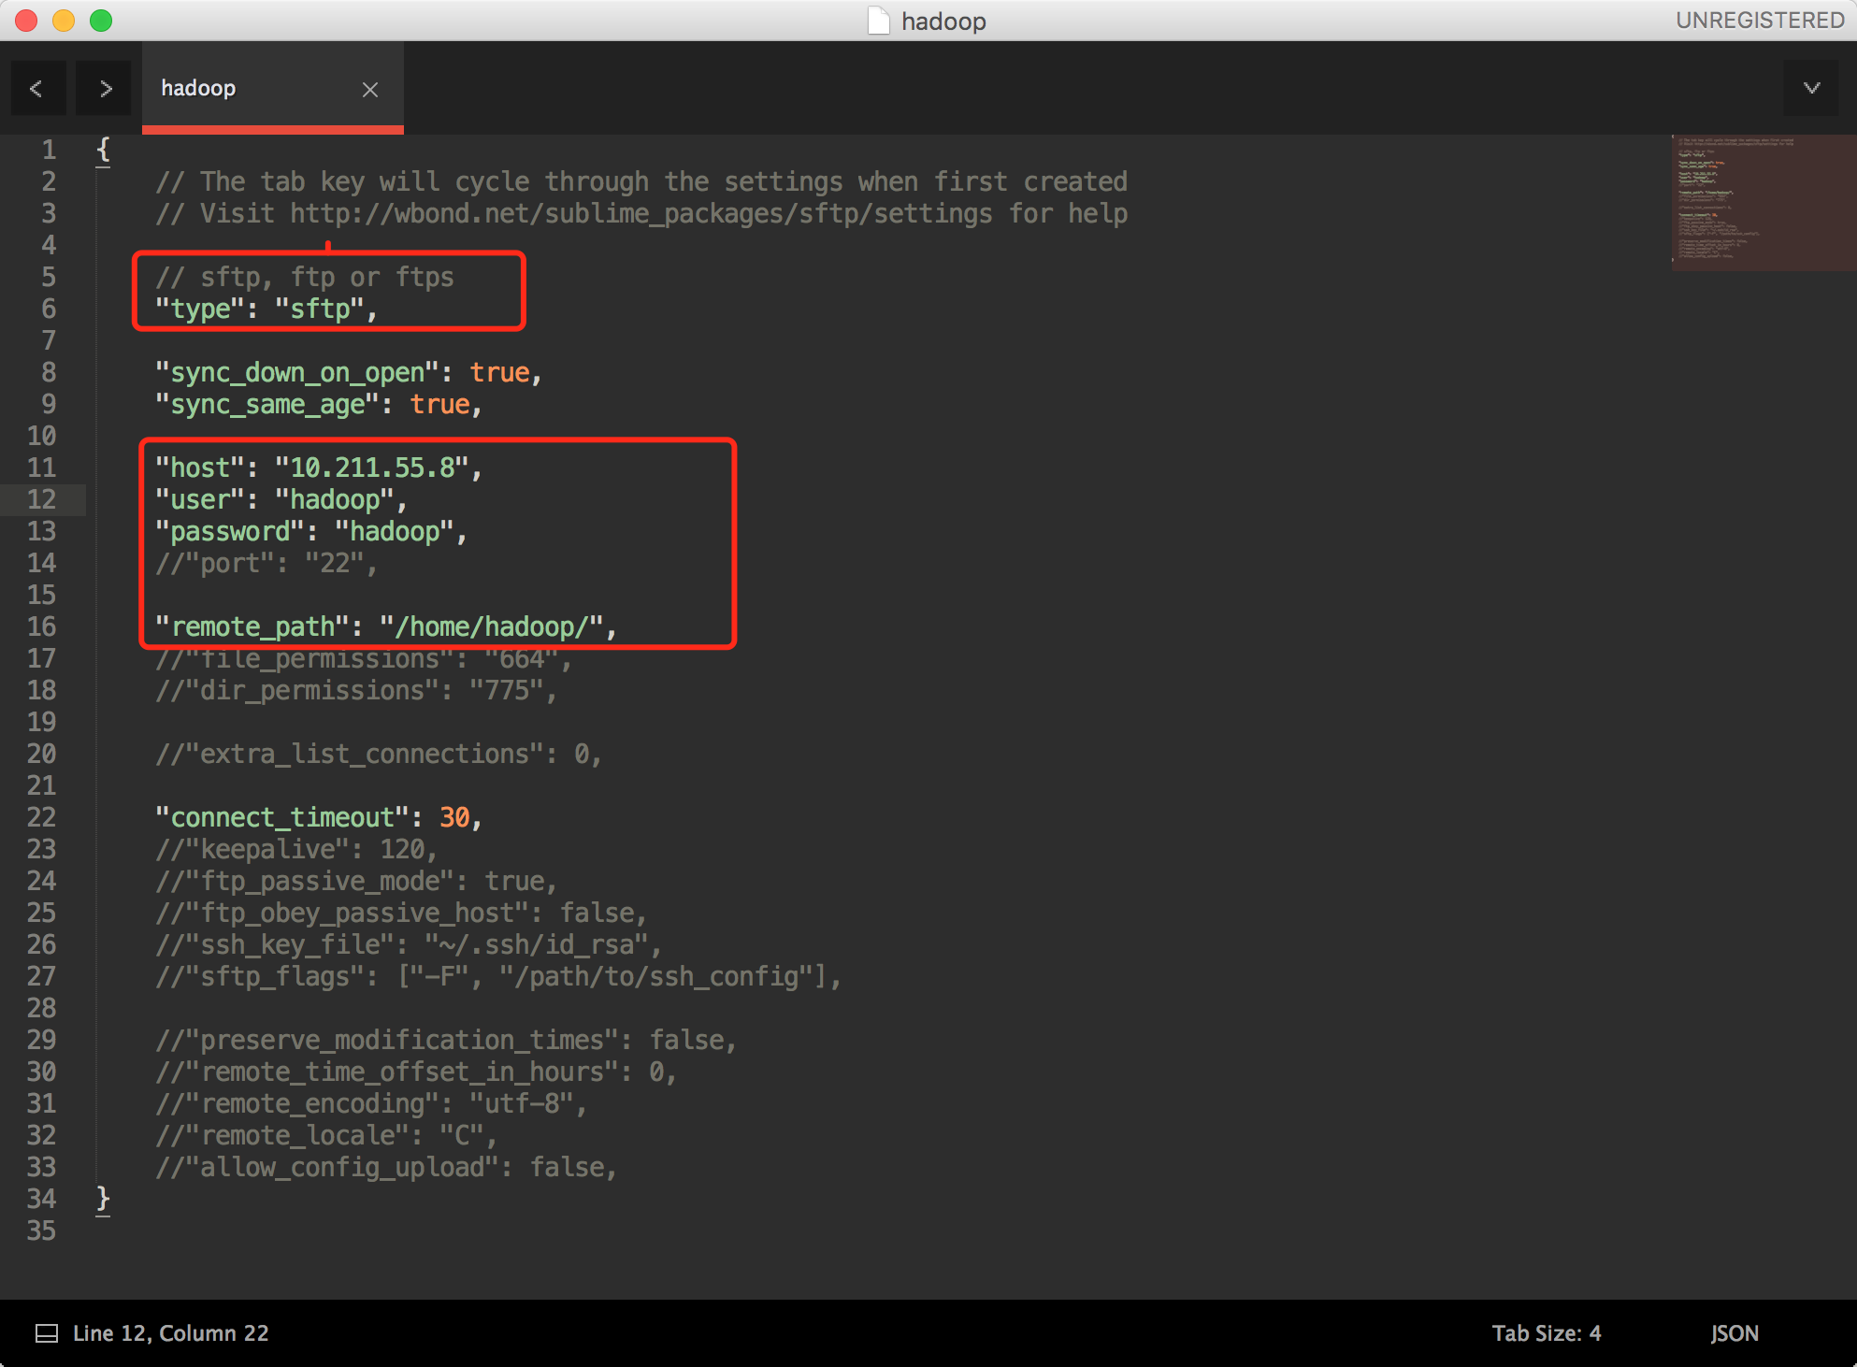Viewport: 1857px width, 1367px height.
Task: Click the commented "preserve_modification_times" line
Action: click(446, 1040)
